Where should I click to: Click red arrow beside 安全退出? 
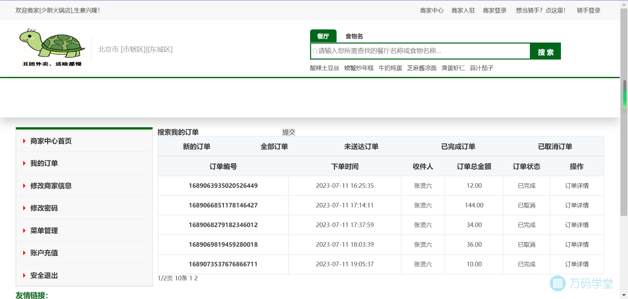point(24,275)
